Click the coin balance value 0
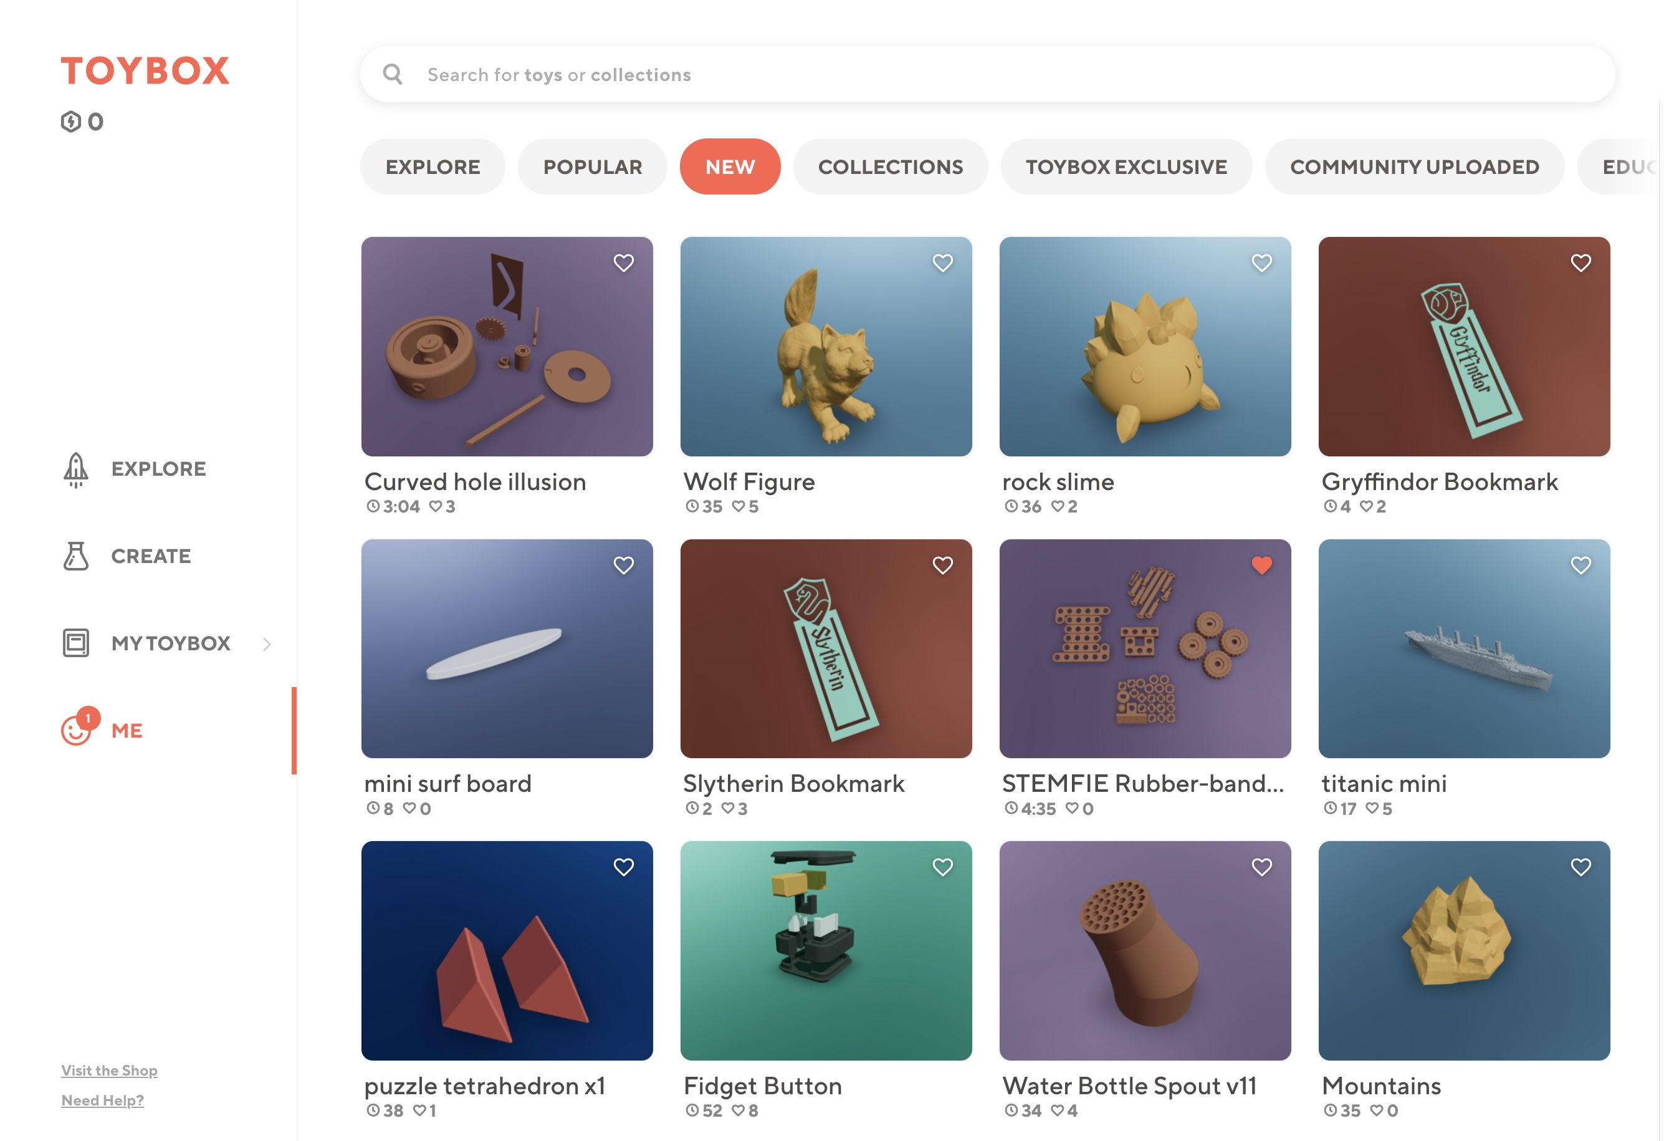The width and height of the screenshot is (1664, 1141). point(95,122)
